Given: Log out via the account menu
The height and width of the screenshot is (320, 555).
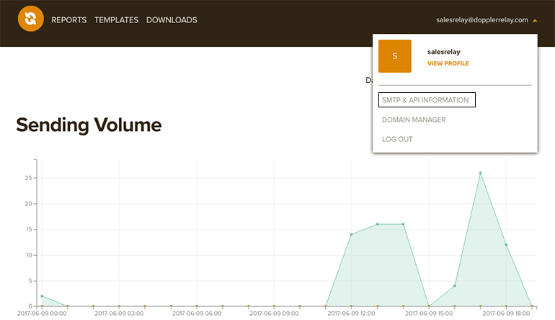Looking at the screenshot, I should 397,139.
